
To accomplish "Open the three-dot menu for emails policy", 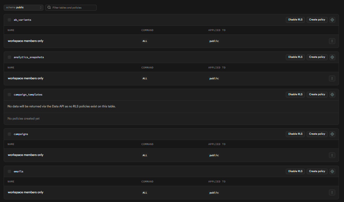I will 332,192.
